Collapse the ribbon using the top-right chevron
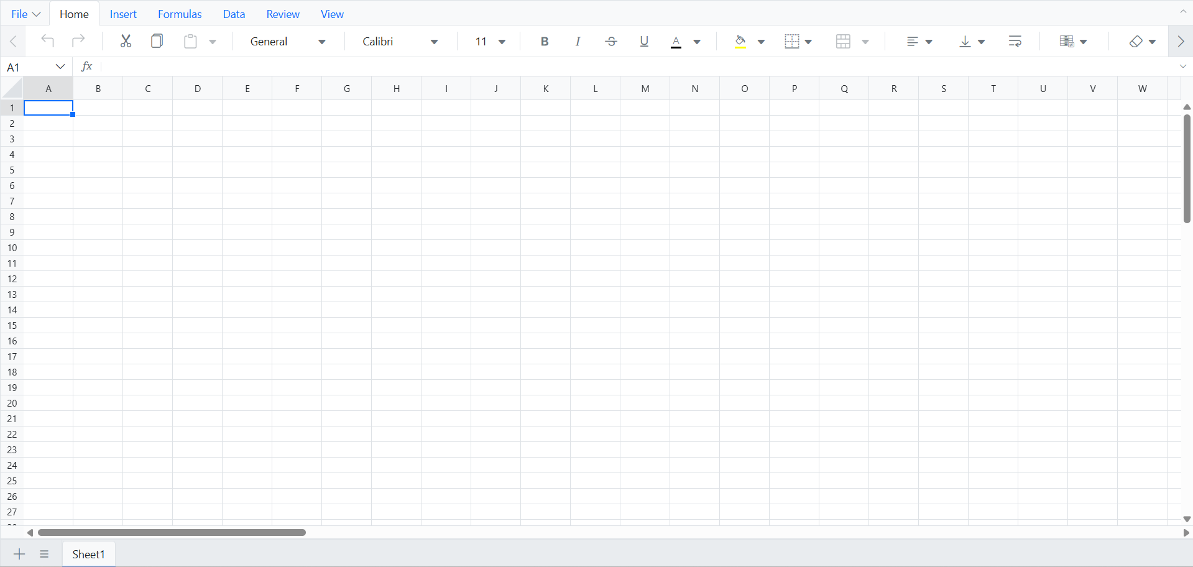Image resolution: width=1193 pixels, height=567 pixels. 1183,11
